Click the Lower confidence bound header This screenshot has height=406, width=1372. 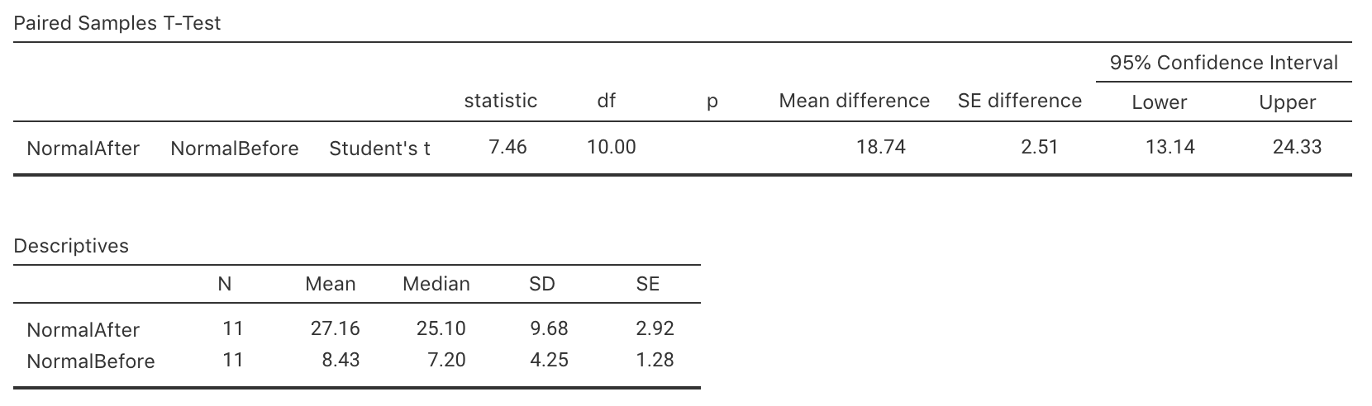(x=1160, y=102)
